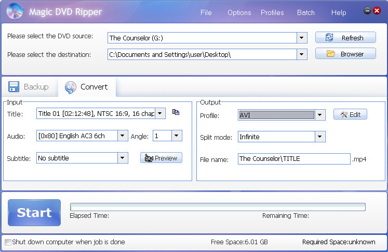Image resolution: width=388 pixels, height=252 pixels.
Task: Switch to the Convert tab
Action: [x=87, y=87]
